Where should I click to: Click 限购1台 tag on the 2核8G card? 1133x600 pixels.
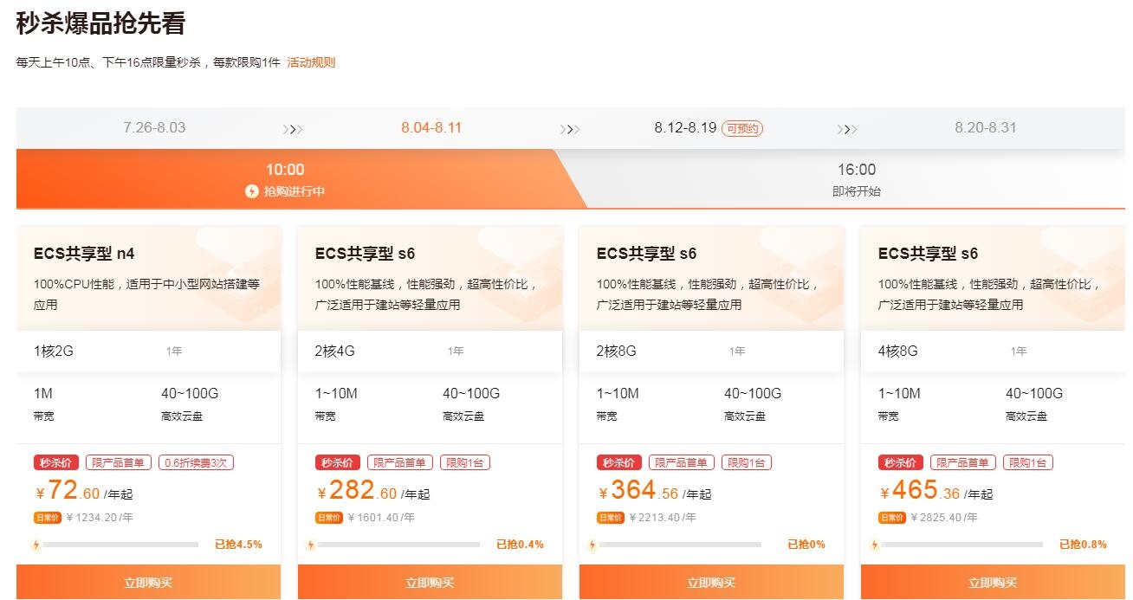pyautogui.click(x=747, y=462)
